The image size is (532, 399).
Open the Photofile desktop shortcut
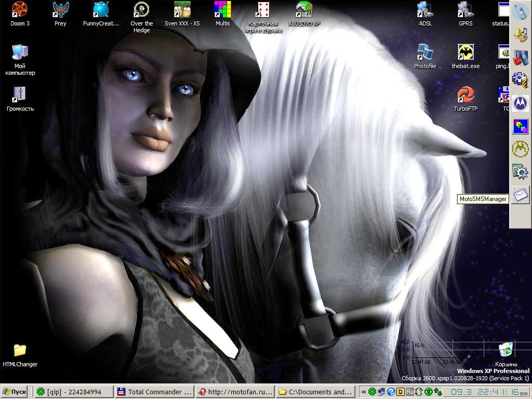pos(425,57)
